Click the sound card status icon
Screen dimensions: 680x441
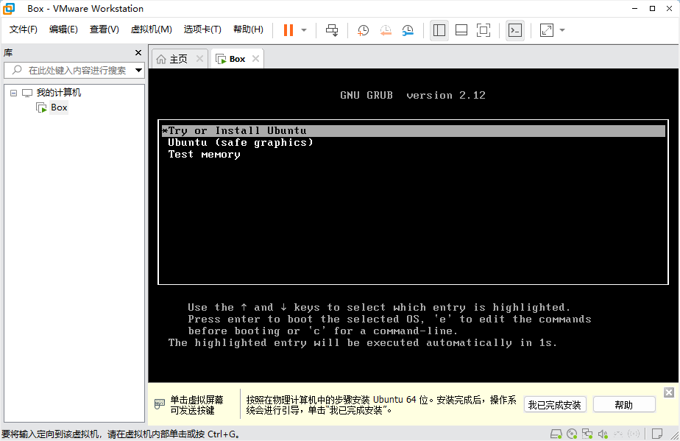click(603, 434)
